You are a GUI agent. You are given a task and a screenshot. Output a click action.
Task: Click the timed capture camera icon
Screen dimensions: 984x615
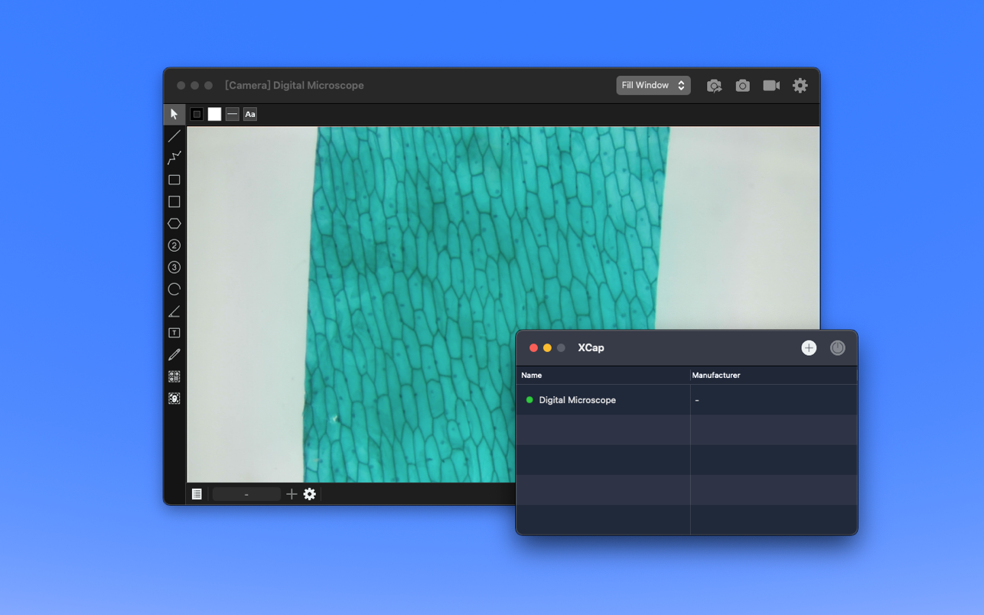714,86
